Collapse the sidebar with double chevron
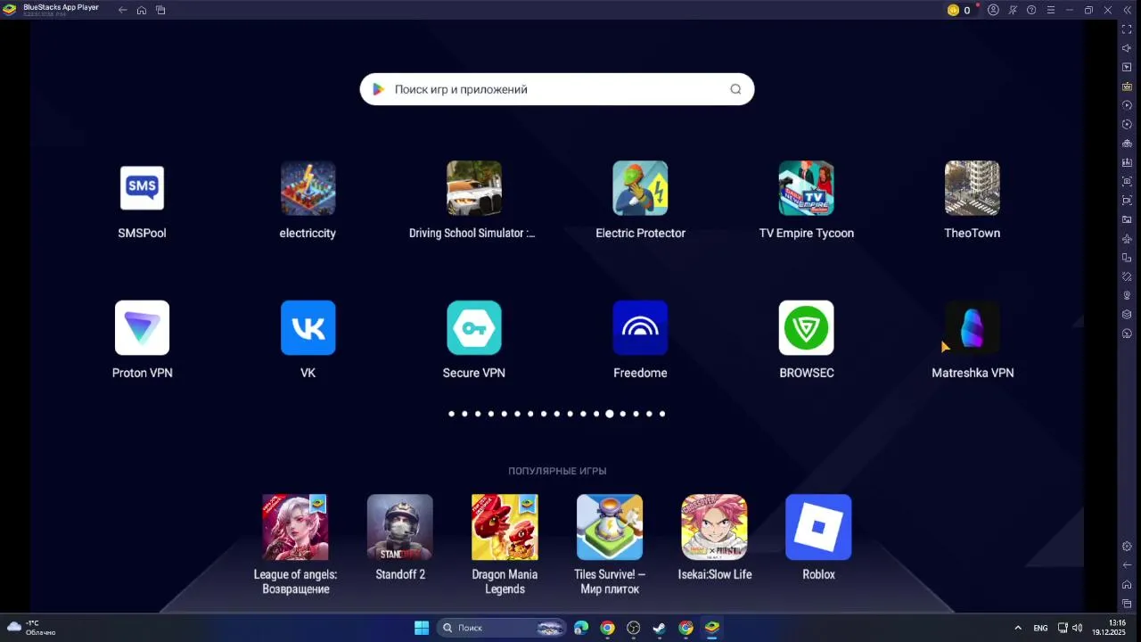Image resolution: width=1141 pixels, height=642 pixels. coord(1127,10)
